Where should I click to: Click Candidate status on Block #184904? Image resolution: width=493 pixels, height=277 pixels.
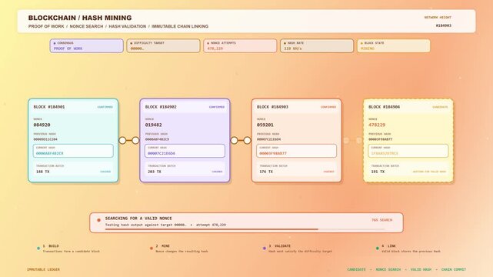click(x=440, y=107)
